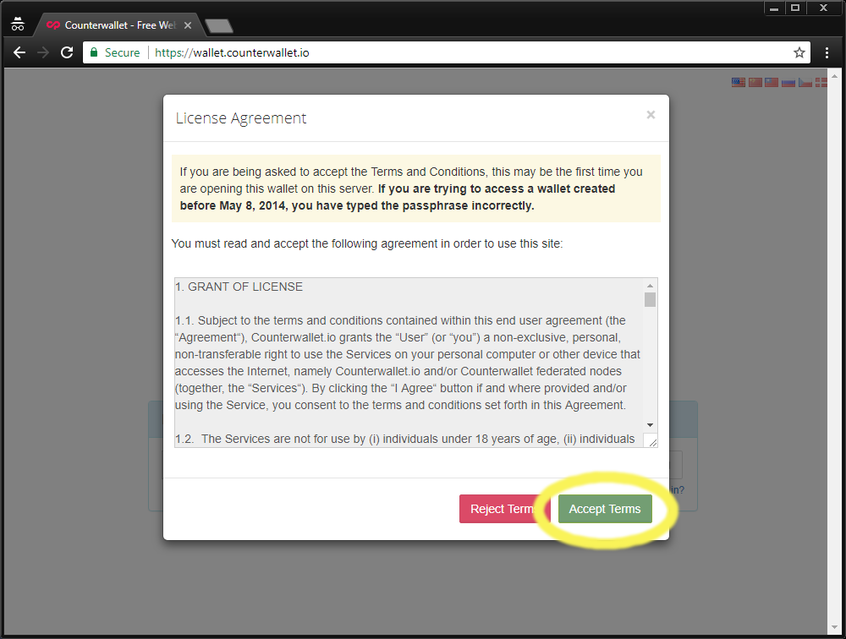Close the License Agreement dialog
The height and width of the screenshot is (639, 846).
click(x=651, y=114)
